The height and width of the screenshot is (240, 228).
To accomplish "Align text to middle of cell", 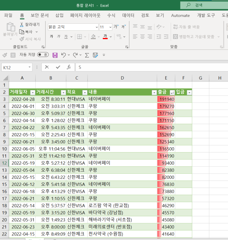I will coord(142,26).
